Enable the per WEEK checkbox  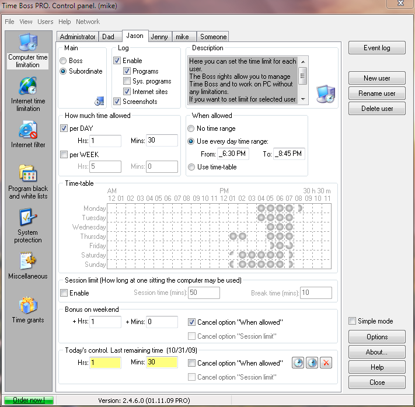[64, 154]
